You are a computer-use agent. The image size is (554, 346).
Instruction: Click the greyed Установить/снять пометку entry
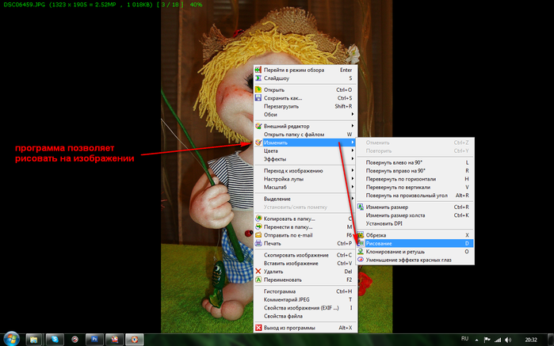pyautogui.click(x=306, y=207)
